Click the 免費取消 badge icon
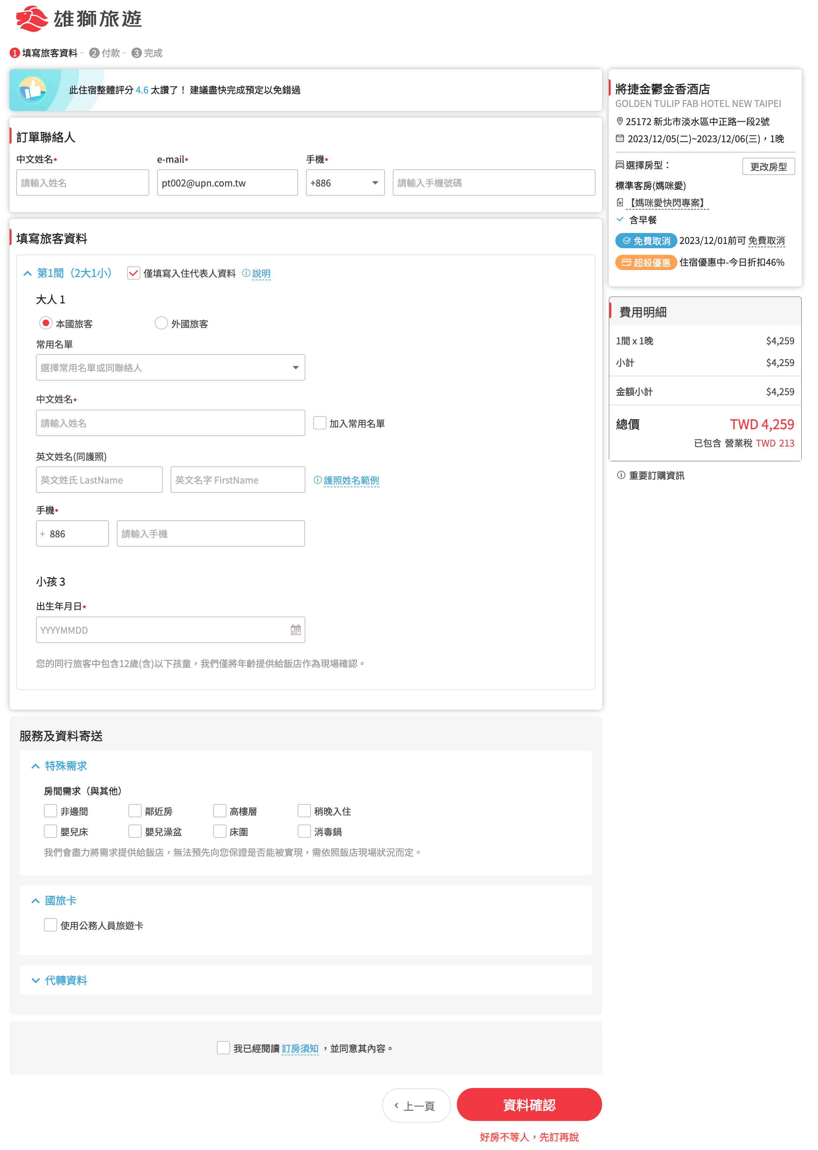Screen dimensions: 818x1150 626,241
